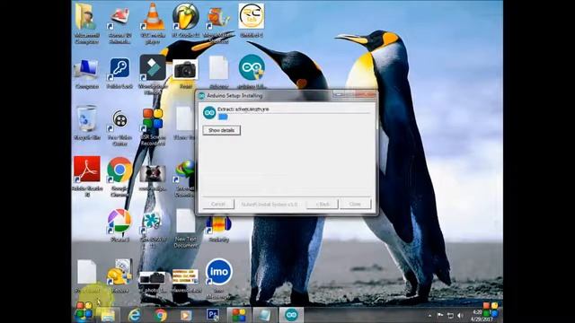Select New Text Document on desktop
The height and width of the screenshot is (323, 575).
click(186, 228)
